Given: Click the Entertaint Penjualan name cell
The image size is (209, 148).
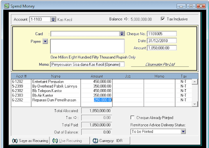Looking at the screenshot, I should coord(56,81).
